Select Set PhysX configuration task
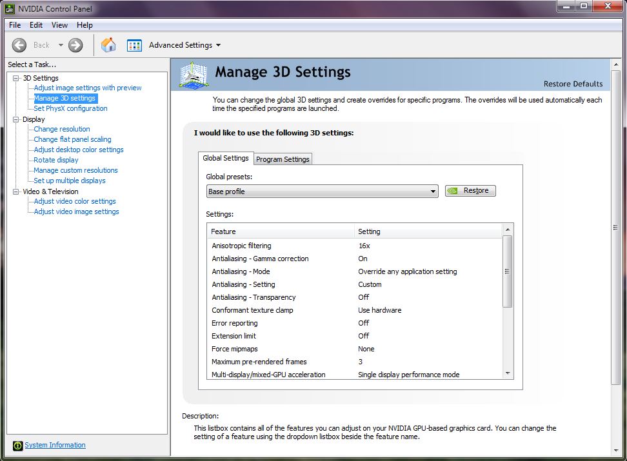 (70, 108)
